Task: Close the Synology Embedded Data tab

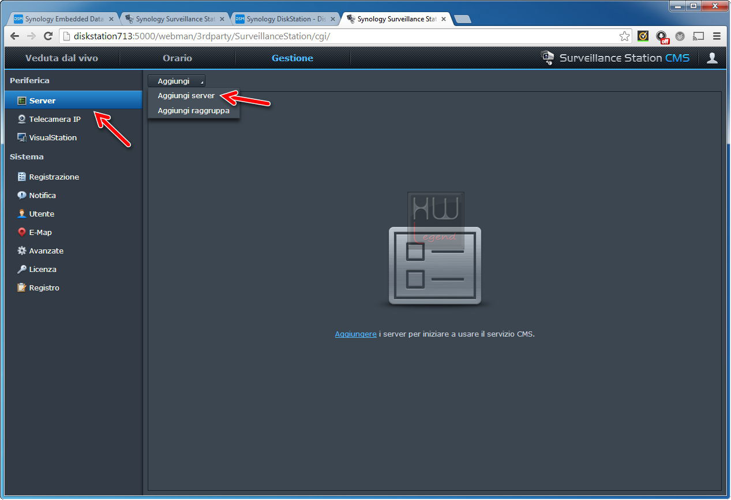Action: tap(111, 19)
